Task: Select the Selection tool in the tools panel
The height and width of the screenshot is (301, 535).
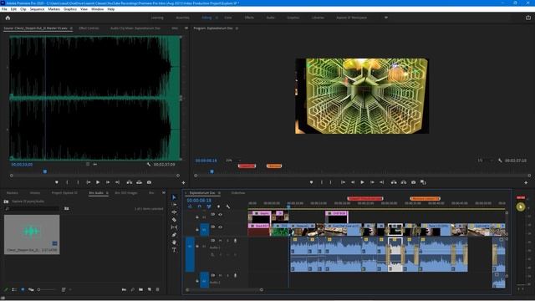Action: click(x=174, y=197)
